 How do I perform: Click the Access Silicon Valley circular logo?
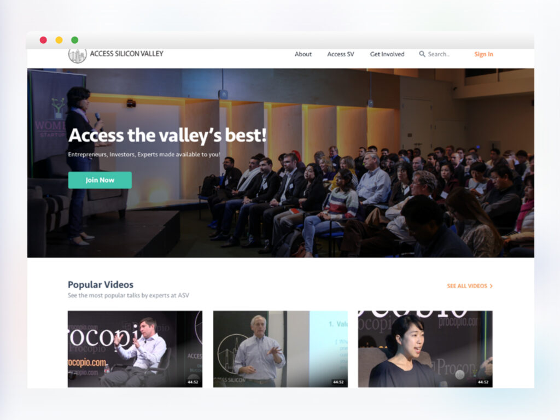[78, 55]
